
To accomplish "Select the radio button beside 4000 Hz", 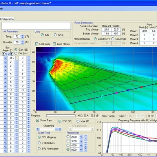I will coord(68,145).
